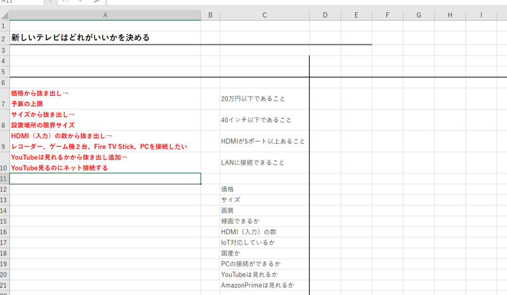Select red cell starting HDMI（入力）の数から抜き出し→
The image size is (507, 295).
[x=105, y=141]
